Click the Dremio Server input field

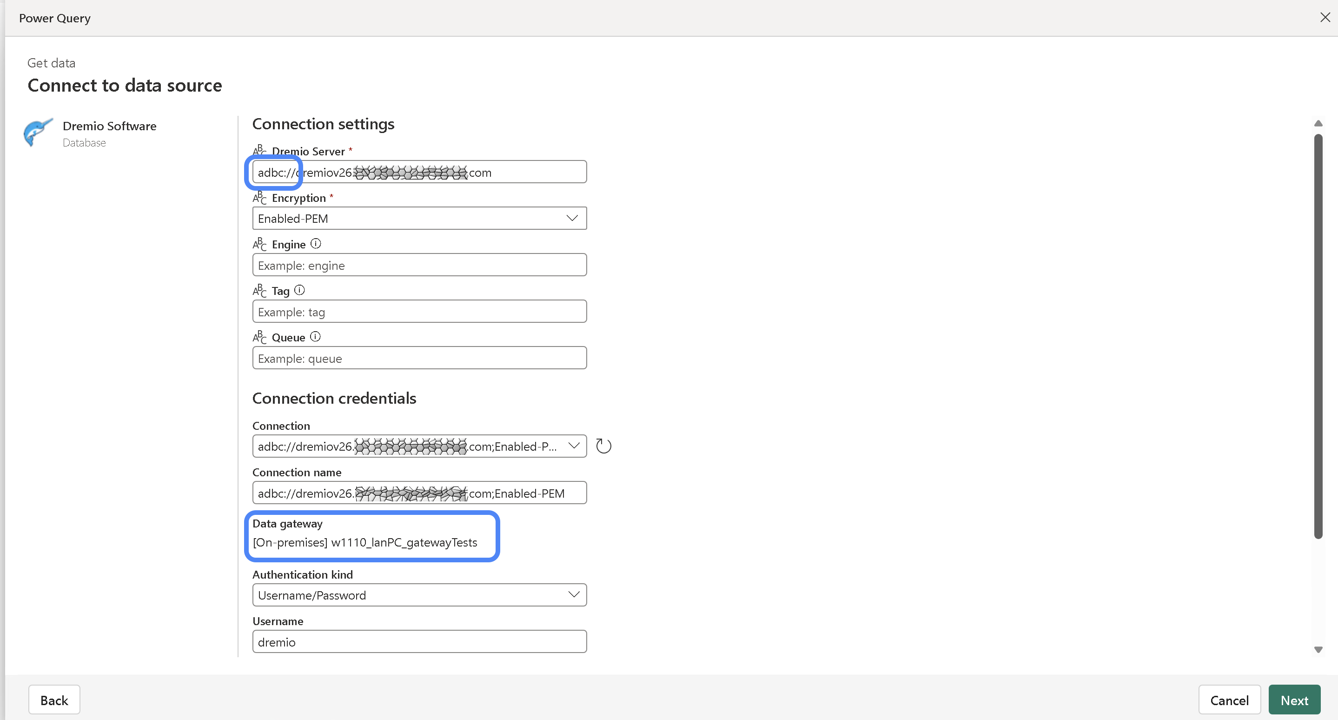point(420,172)
